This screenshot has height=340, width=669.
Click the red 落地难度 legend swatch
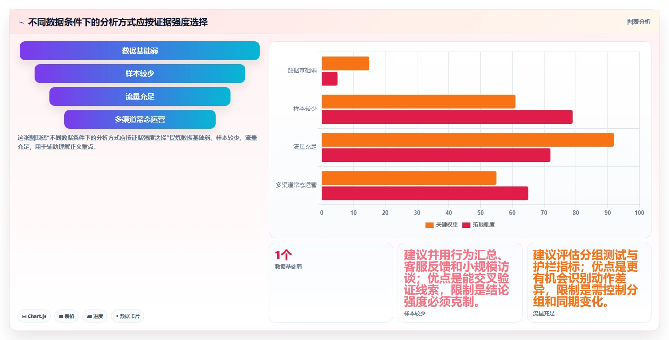pos(466,225)
